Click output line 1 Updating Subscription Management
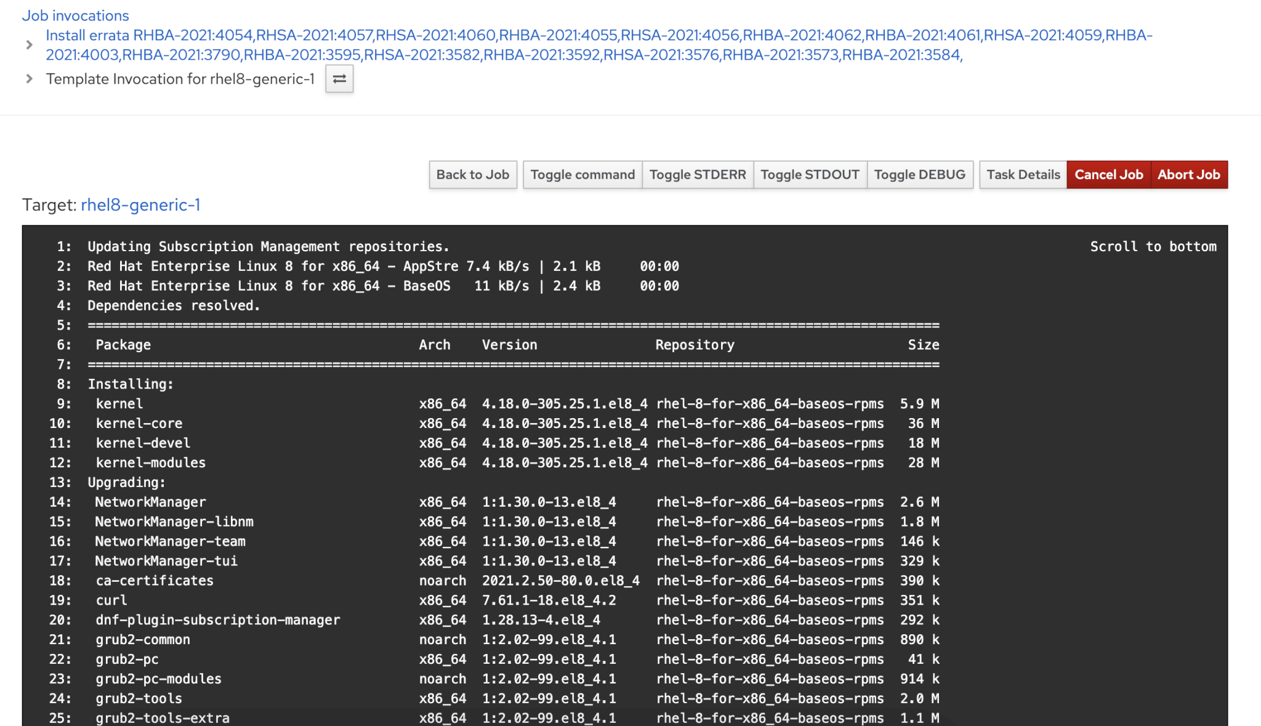 268,247
